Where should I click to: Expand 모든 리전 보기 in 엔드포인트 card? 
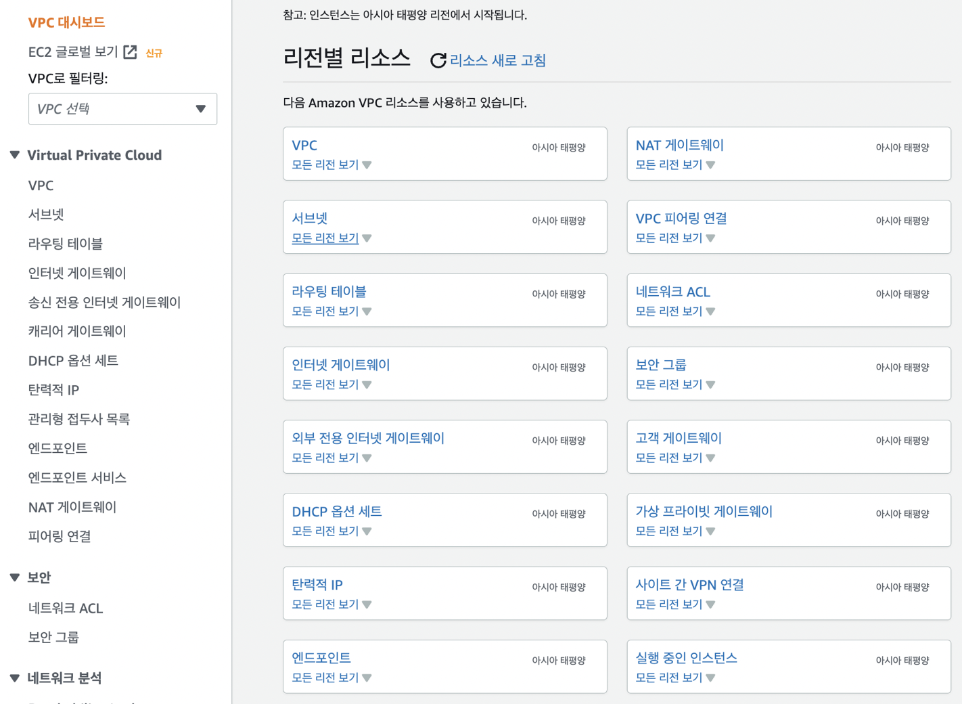331,678
